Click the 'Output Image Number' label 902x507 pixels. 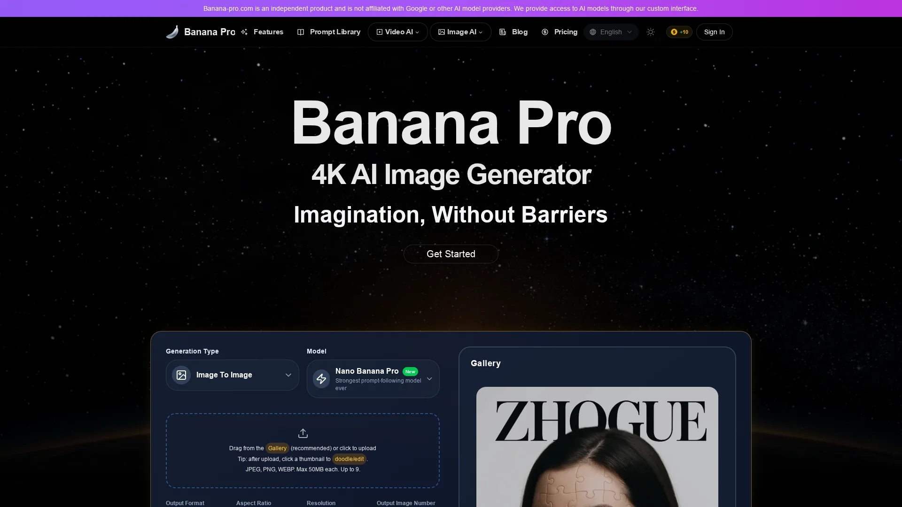tap(406, 503)
